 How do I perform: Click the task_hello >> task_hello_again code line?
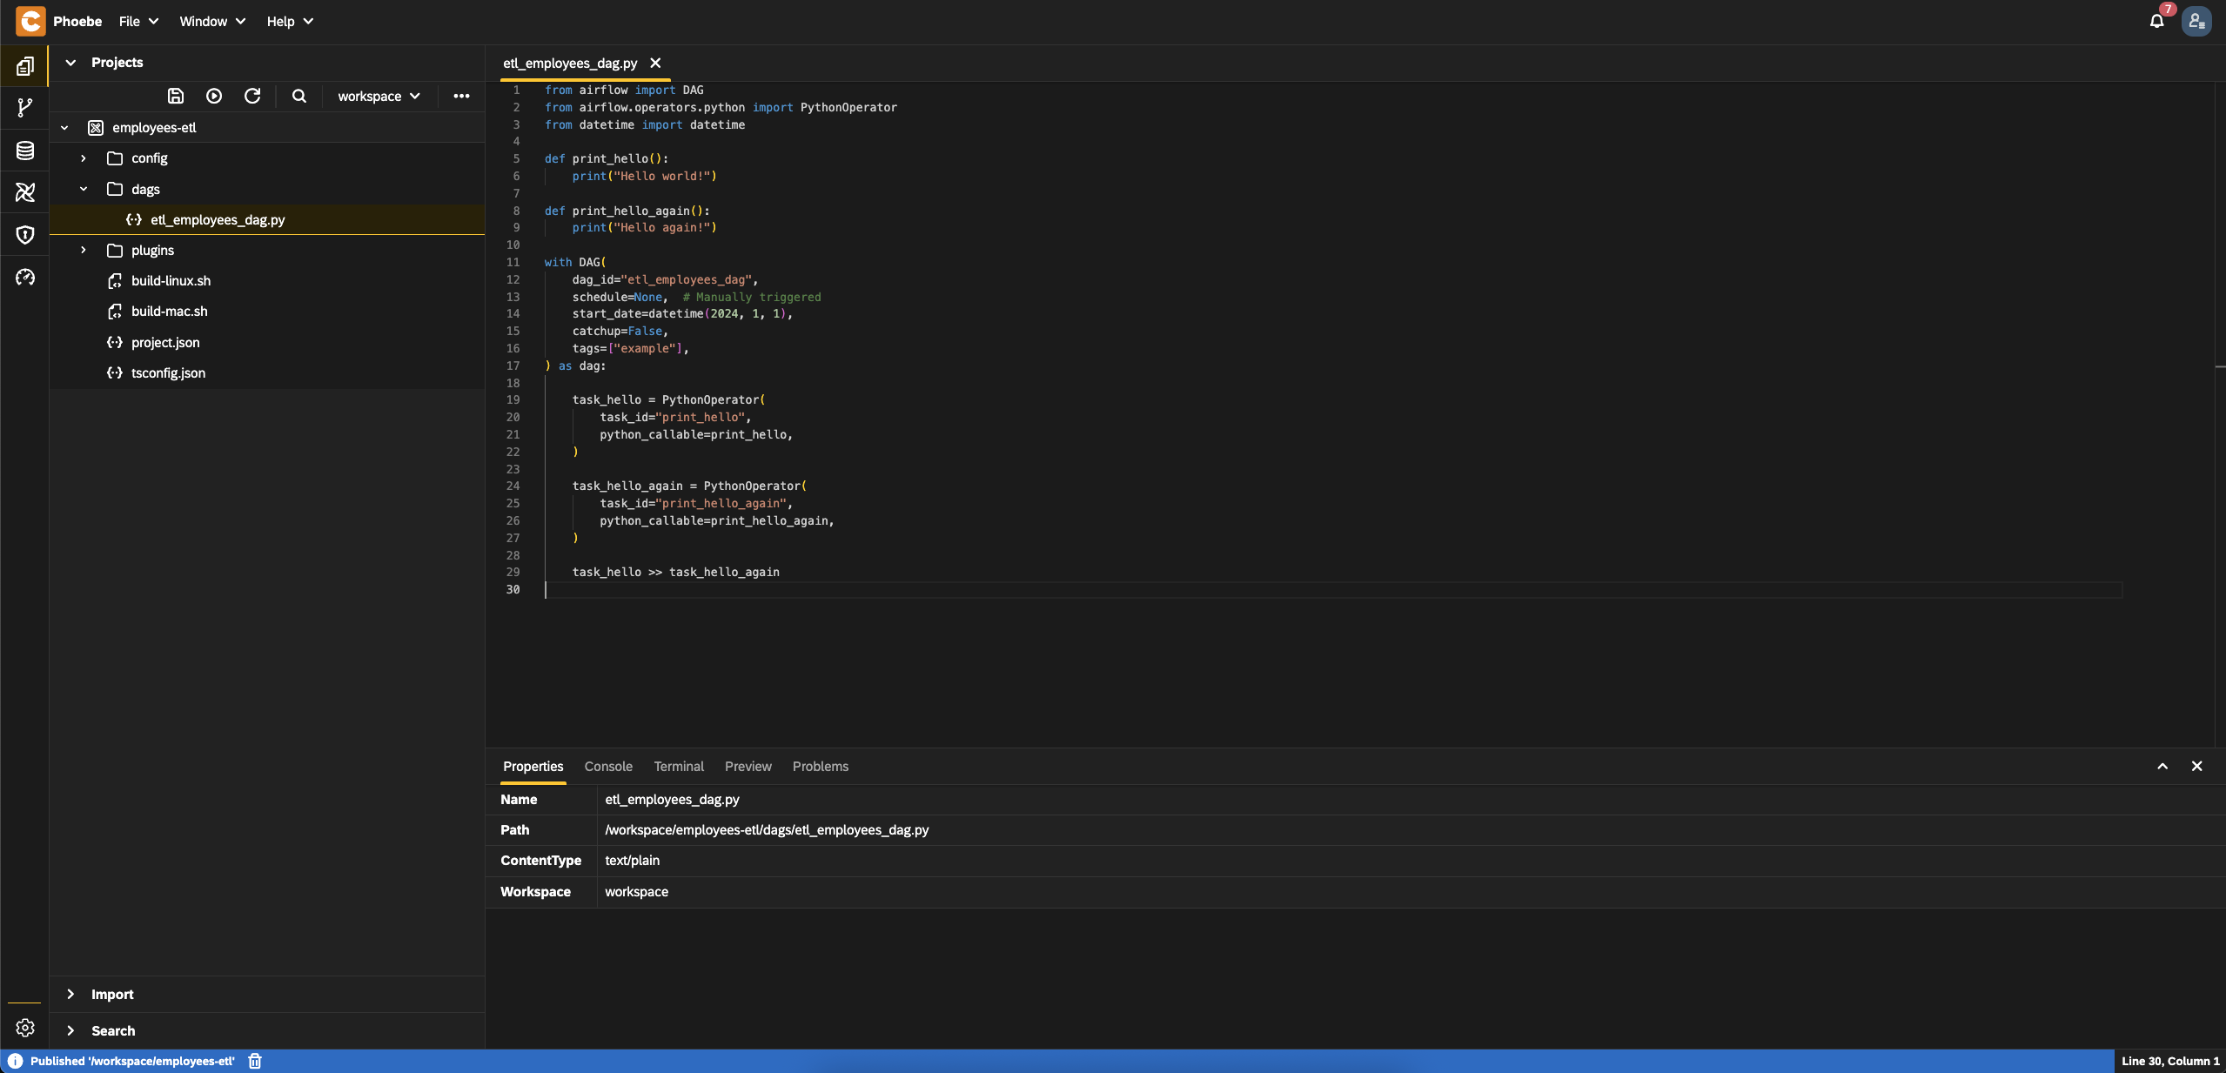click(x=676, y=573)
